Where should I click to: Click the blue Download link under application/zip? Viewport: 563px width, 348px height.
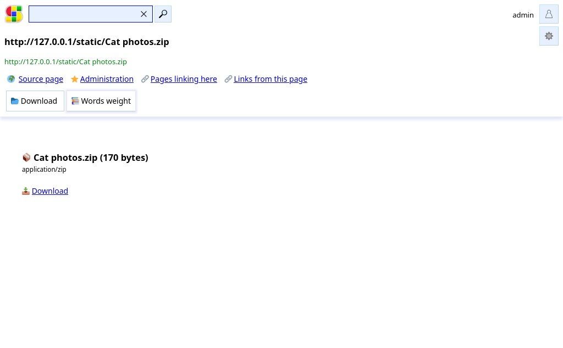point(50,191)
